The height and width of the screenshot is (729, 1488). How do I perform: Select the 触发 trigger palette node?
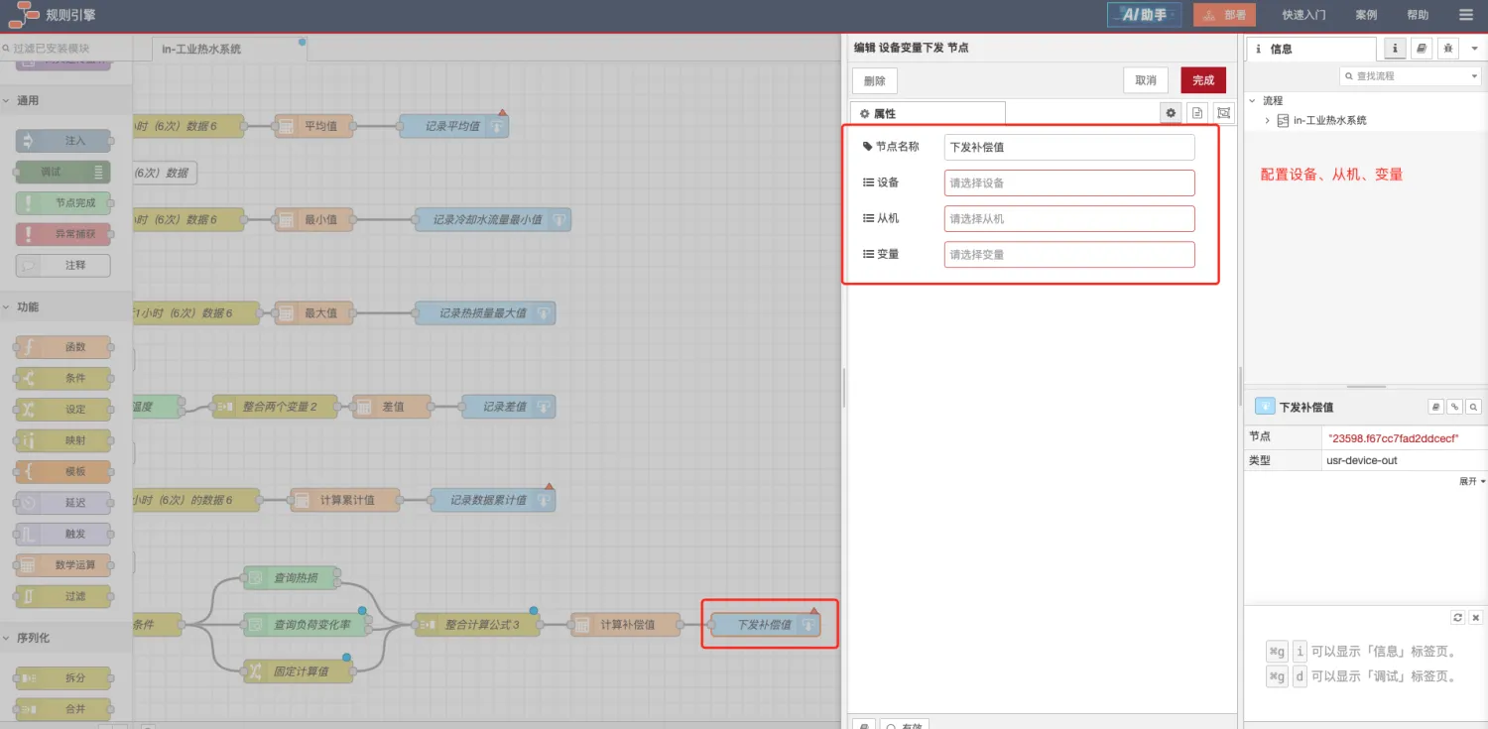click(x=63, y=534)
